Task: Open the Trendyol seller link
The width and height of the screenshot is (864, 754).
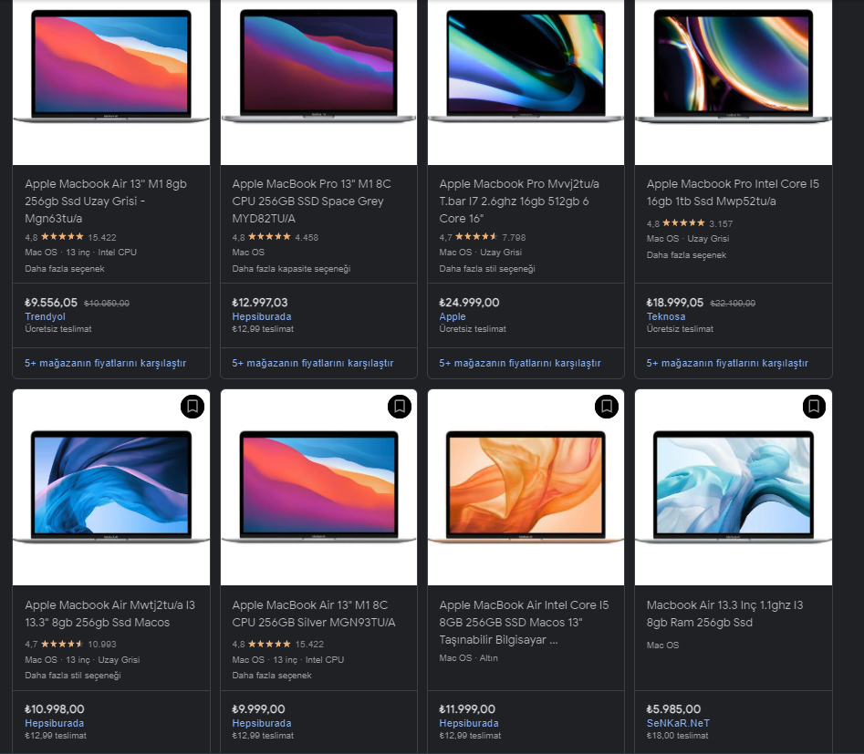Action: point(46,316)
